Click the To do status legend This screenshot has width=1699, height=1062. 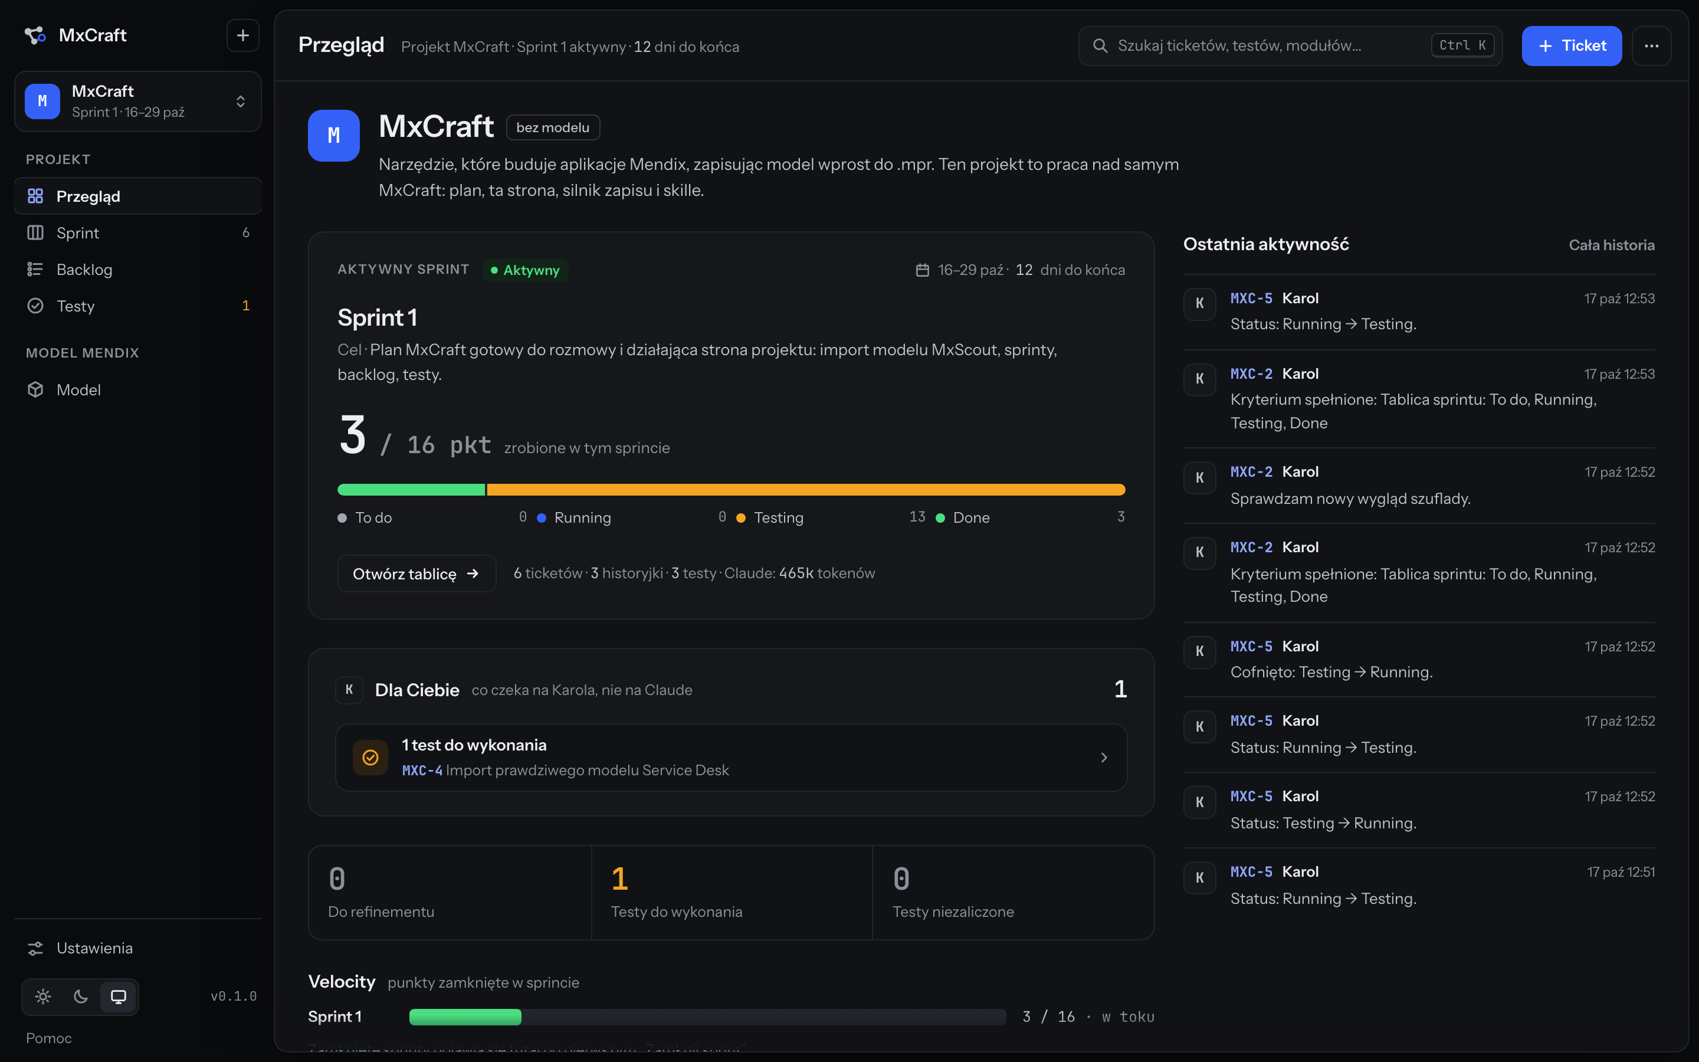(432, 517)
